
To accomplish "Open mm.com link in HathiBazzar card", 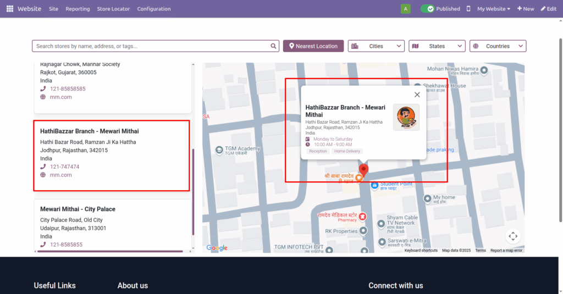I will click(60, 175).
